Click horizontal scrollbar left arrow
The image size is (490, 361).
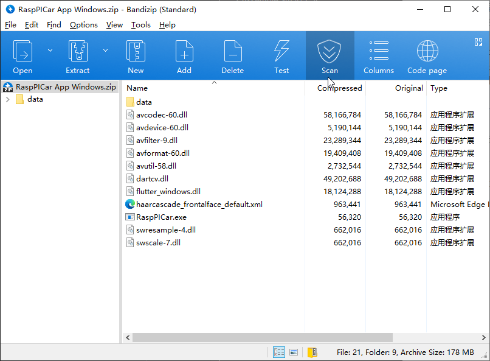pyautogui.click(x=128, y=337)
